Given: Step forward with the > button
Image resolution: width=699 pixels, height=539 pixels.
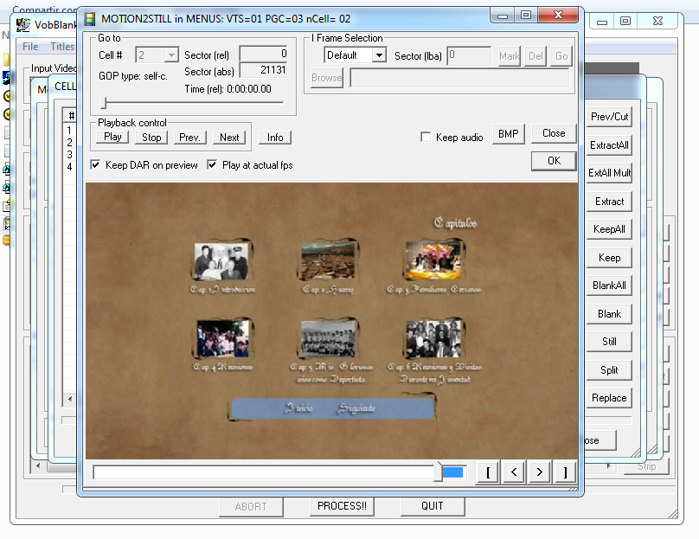Looking at the screenshot, I should click(540, 472).
